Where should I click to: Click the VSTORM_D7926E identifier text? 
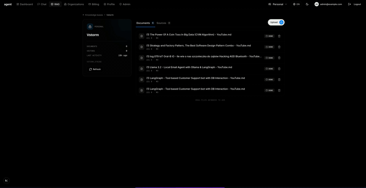[x=94, y=62]
